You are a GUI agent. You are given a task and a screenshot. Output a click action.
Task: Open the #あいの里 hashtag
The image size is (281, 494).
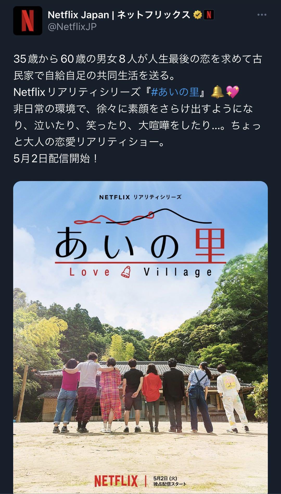(x=175, y=92)
